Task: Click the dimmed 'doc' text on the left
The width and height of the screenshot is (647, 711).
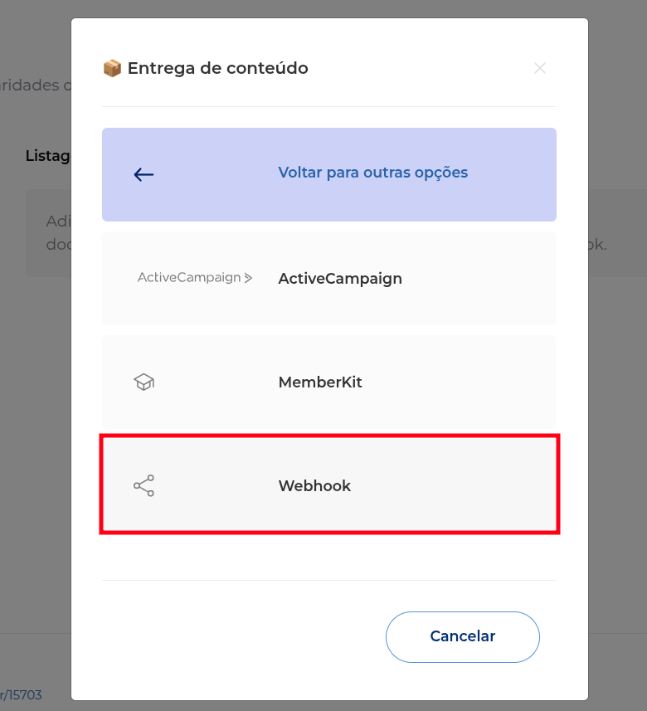Action: 59,245
